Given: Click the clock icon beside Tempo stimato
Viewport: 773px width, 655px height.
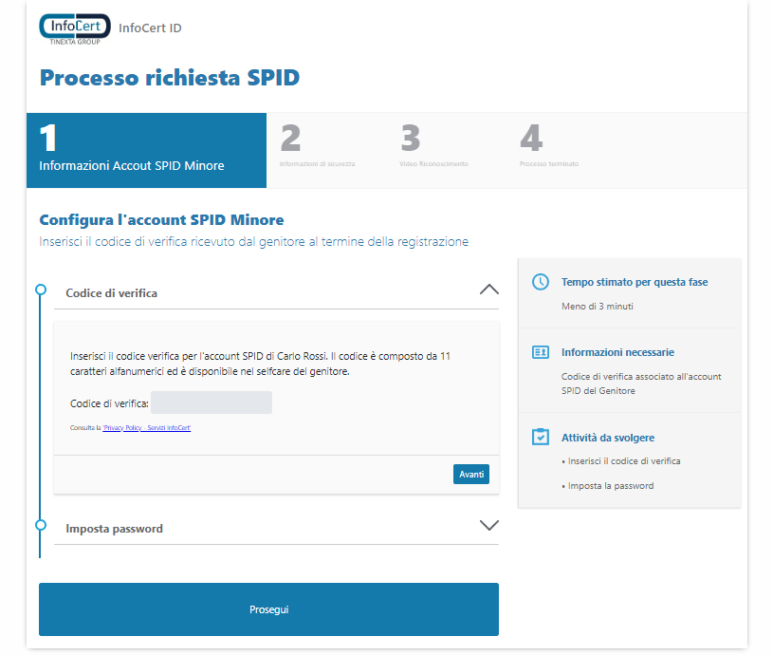Looking at the screenshot, I should click(540, 282).
